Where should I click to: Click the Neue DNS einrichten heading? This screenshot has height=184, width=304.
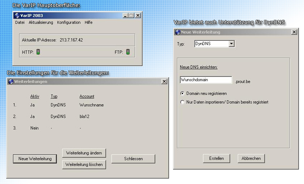click(x=199, y=67)
